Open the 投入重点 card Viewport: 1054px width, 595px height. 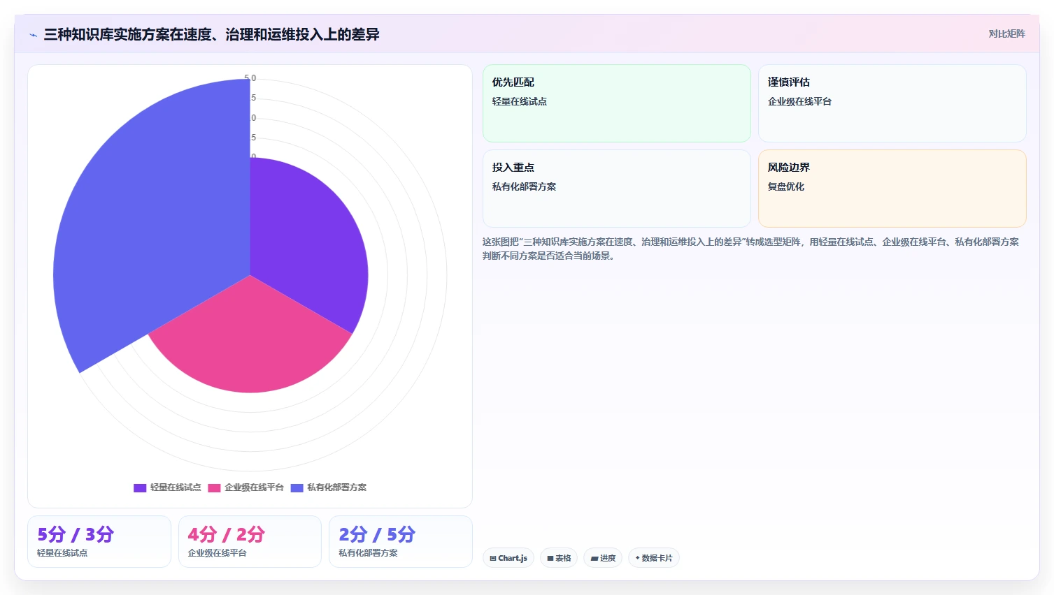click(616, 189)
